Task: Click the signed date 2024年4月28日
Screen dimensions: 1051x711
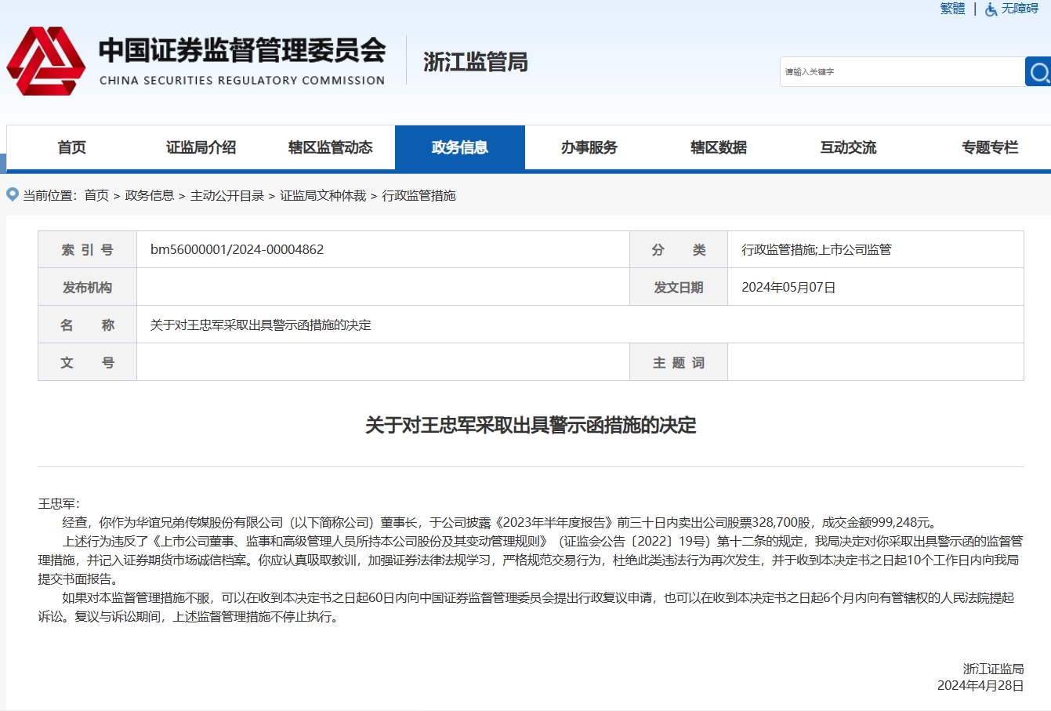Action: (980, 686)
